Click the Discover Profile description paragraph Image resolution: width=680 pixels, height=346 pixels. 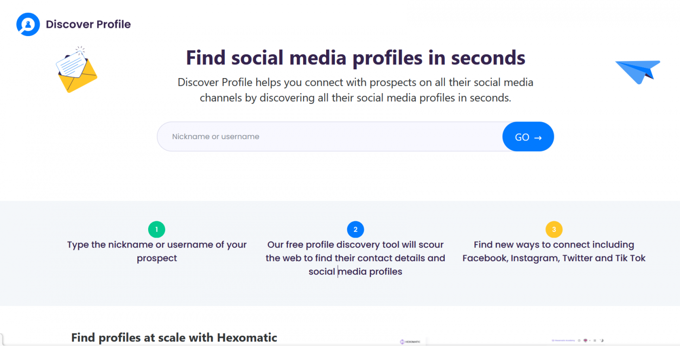pos(355,90)
